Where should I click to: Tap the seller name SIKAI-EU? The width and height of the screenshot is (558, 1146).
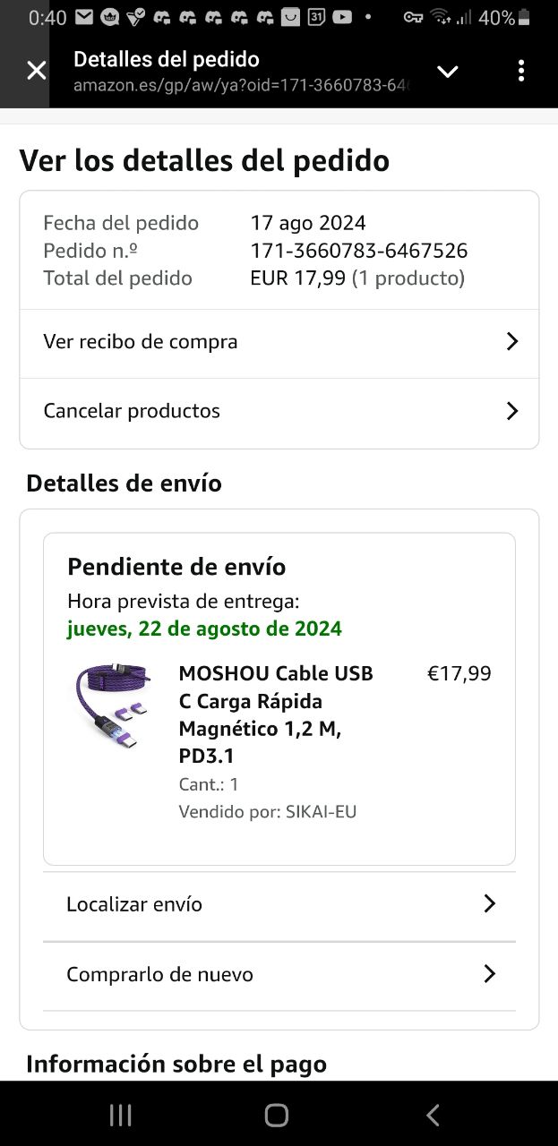tap(321, 812)
